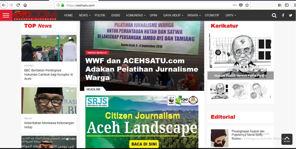This screenshot has width=296, height=149.
Task: Click the 407 views counter
Action: 70,91
